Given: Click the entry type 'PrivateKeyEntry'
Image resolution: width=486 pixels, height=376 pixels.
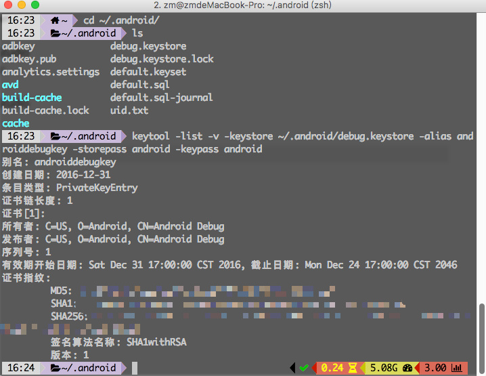Looking at the screenshot, I should click(97, 188).
